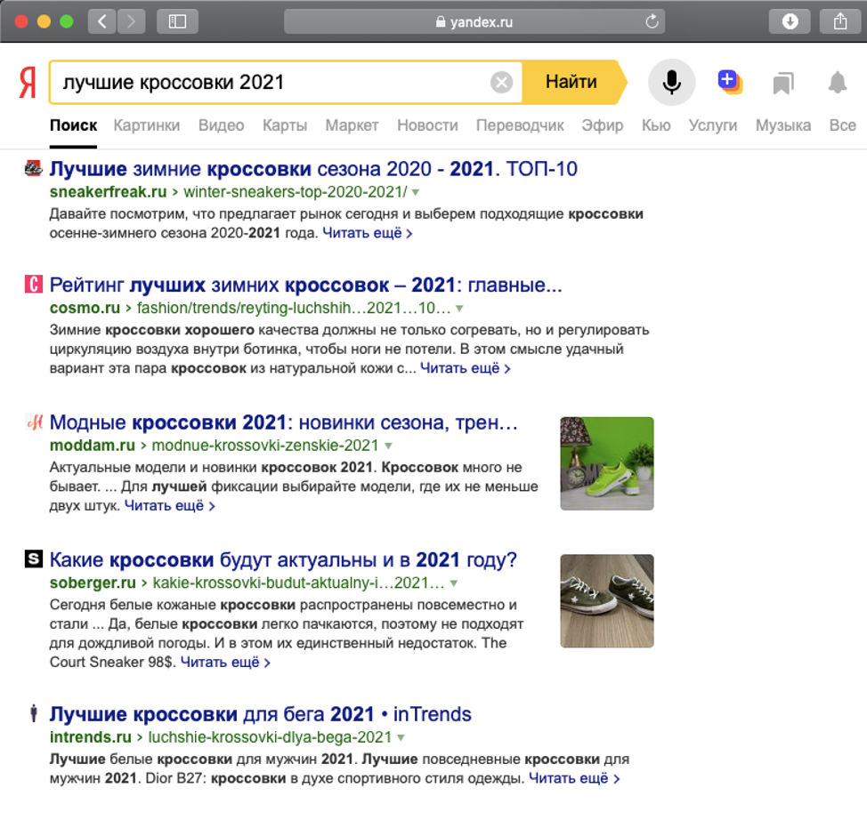Click the soberger.ru favicon
The image size is (867, 820).
tap(34, 559)
